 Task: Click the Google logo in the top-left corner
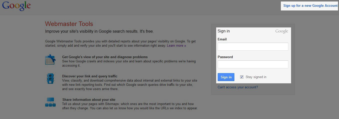16,6
